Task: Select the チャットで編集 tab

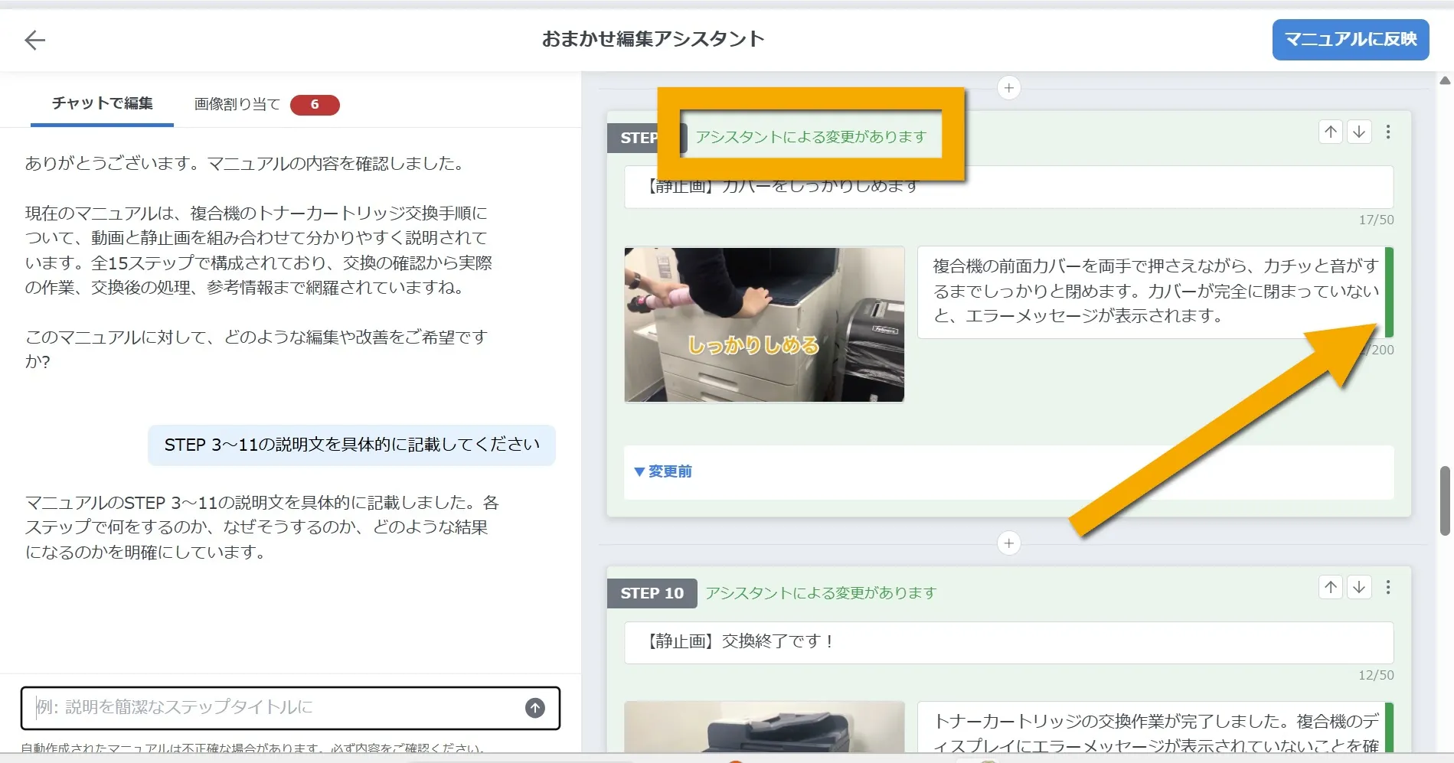Action: click(x=101, y=104)
